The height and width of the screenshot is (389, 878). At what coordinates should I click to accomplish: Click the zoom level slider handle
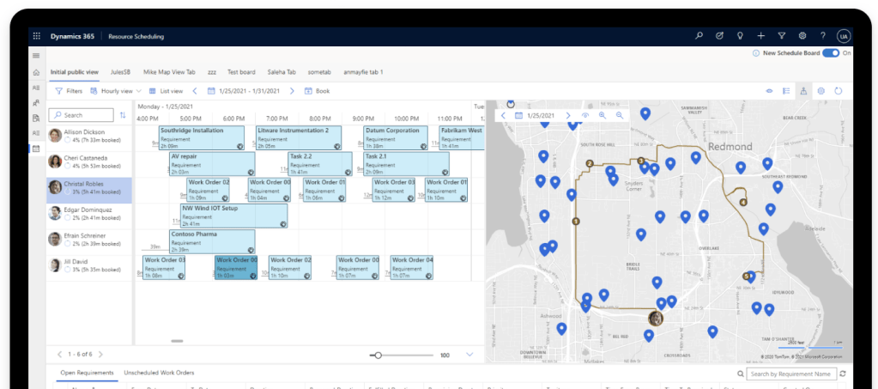378,355
